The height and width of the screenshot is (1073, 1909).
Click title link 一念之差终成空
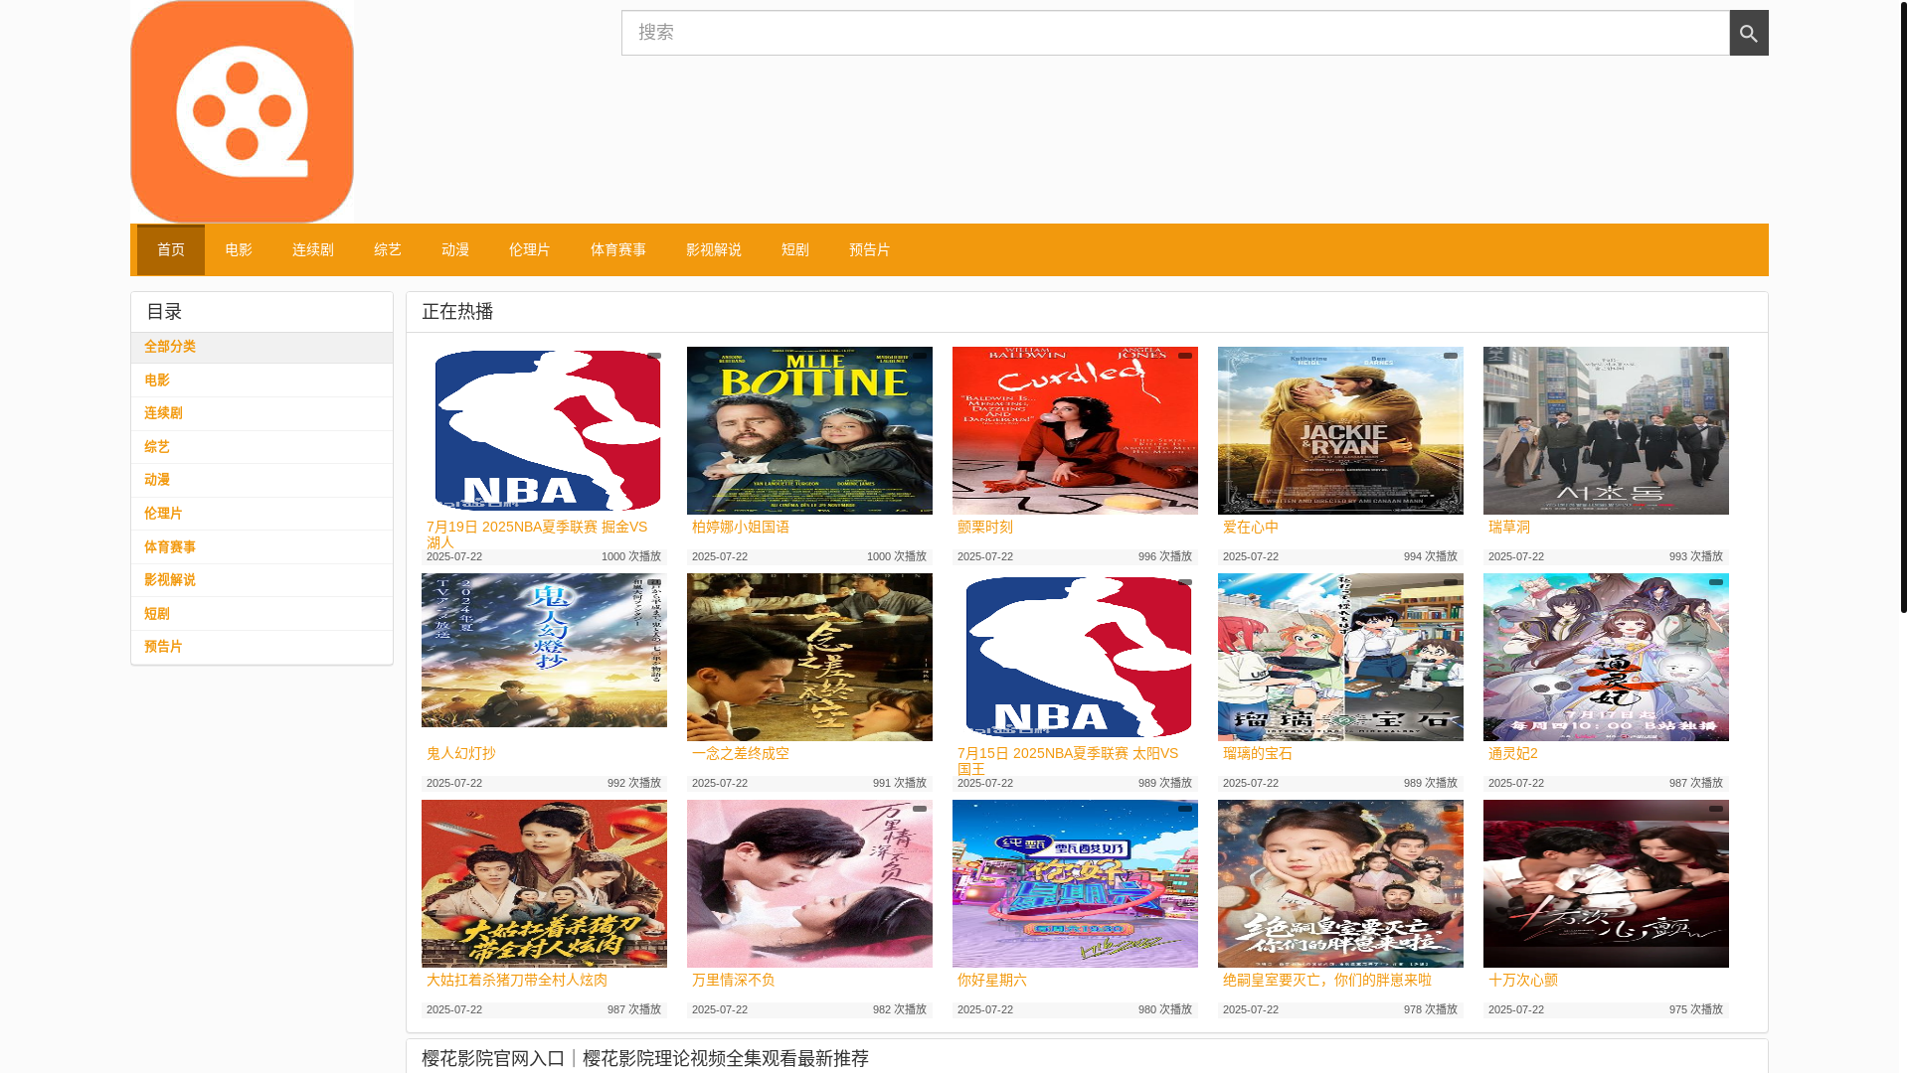coord(741,753)
